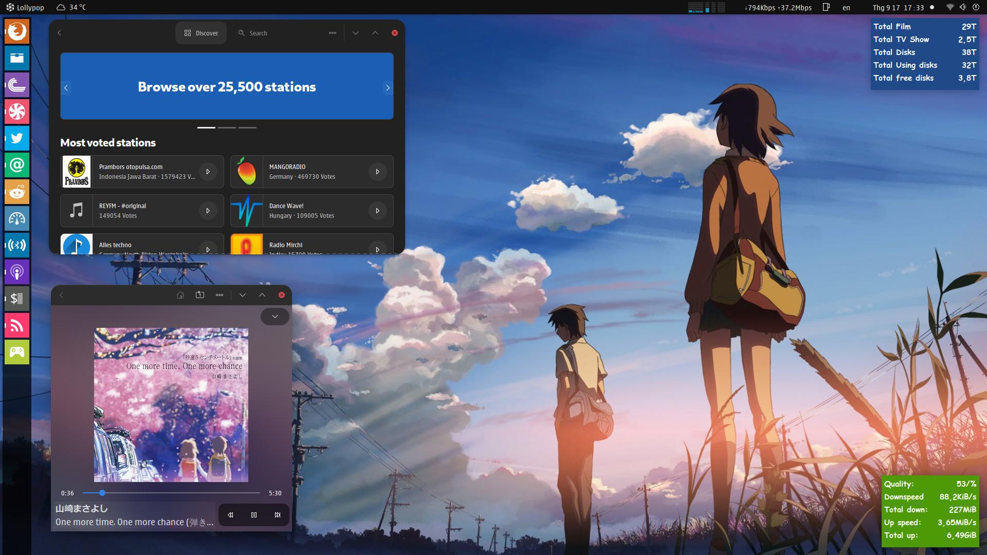
Task: Show the previous banner slide
Action: point(66,88)
